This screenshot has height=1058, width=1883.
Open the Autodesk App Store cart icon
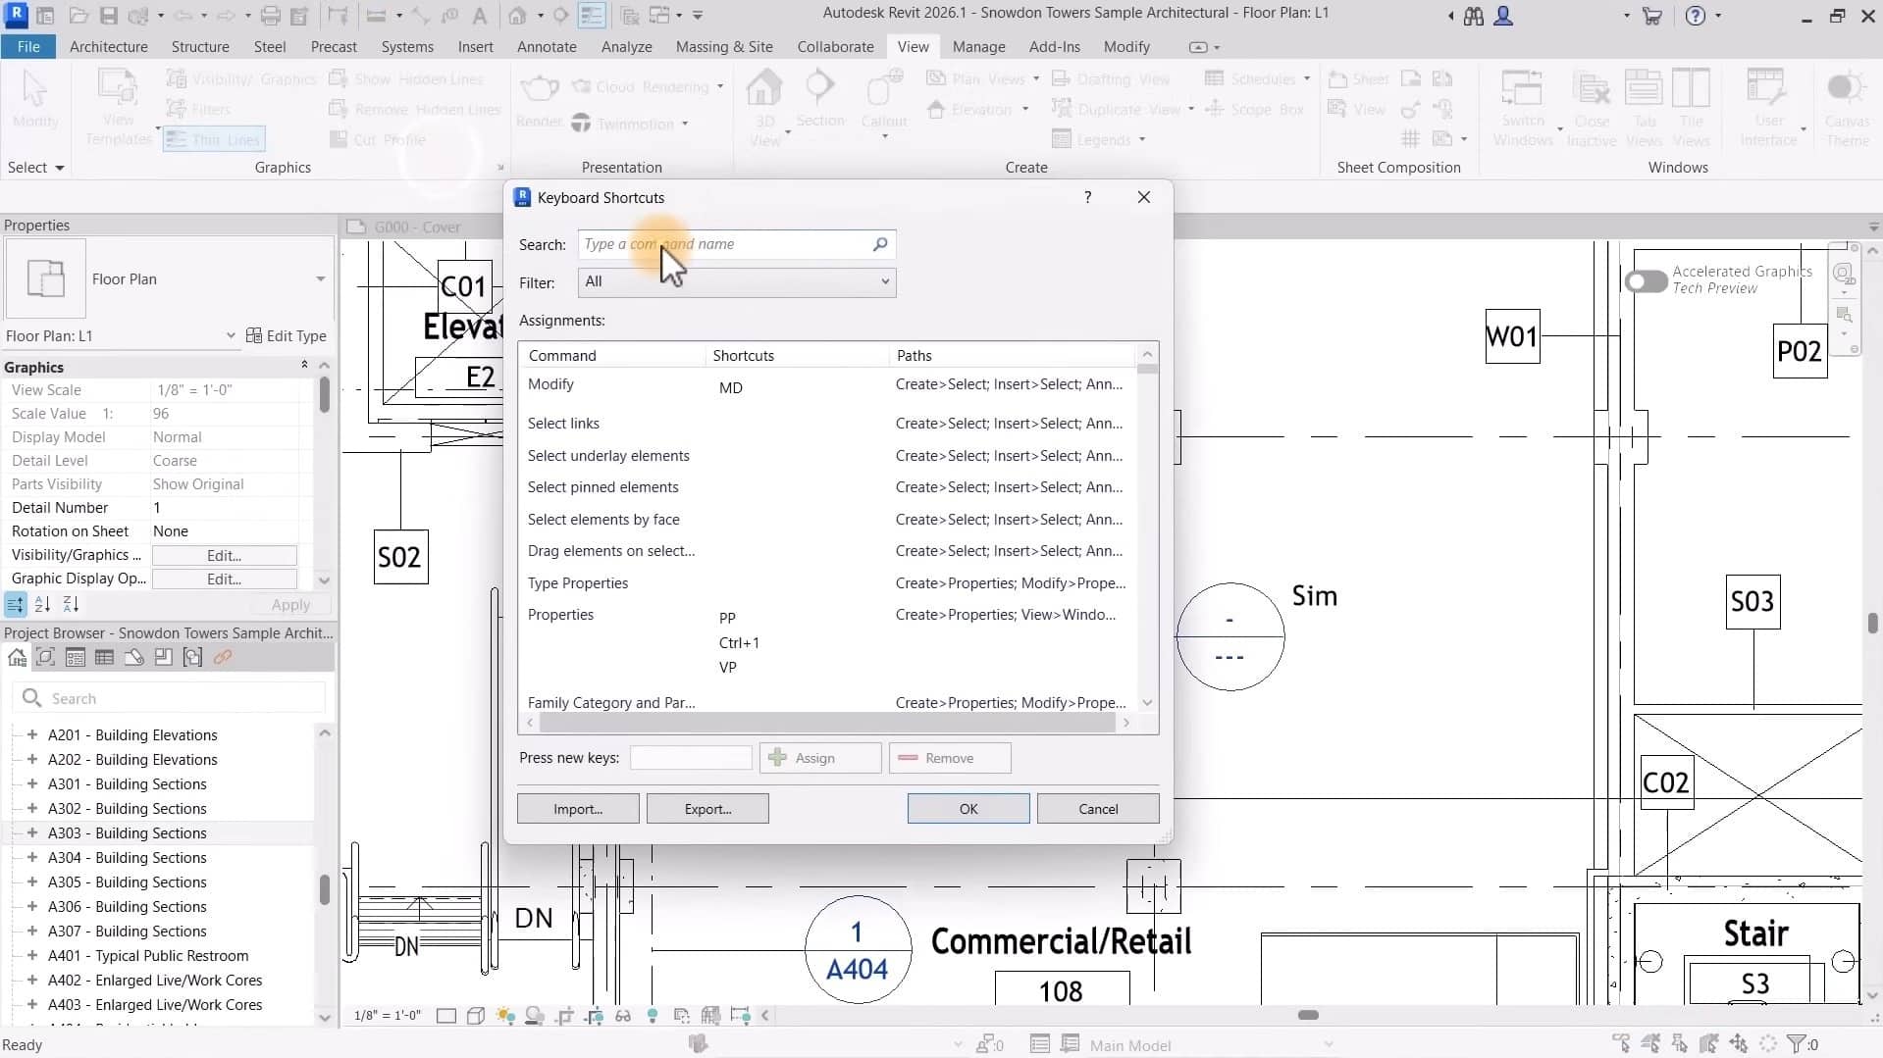1652,16
